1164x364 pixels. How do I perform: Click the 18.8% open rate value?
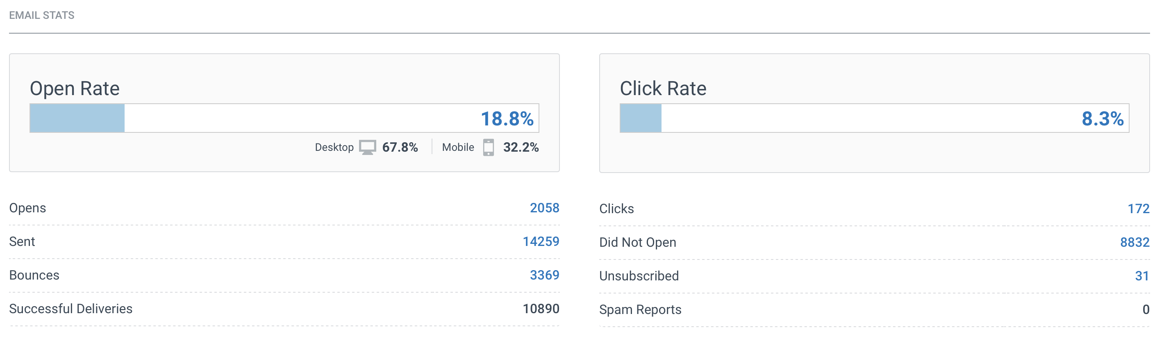click(x=507, y=119)
